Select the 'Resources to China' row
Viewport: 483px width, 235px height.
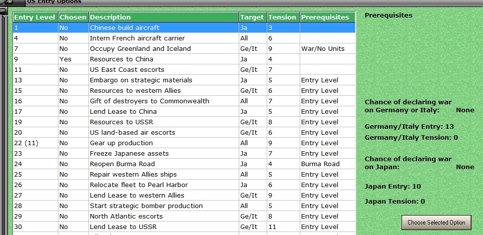(x=184, y=59)
